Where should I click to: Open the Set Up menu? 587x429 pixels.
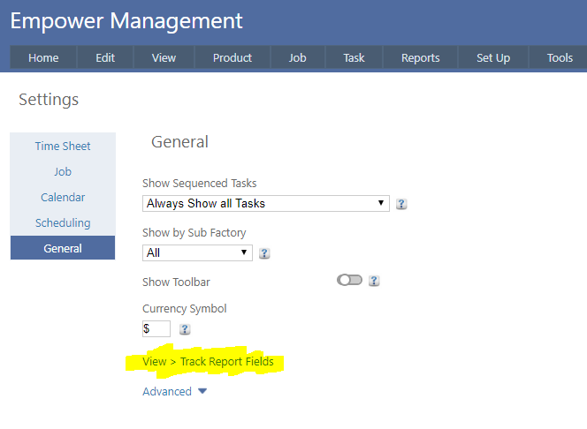(x=492, y=57)
